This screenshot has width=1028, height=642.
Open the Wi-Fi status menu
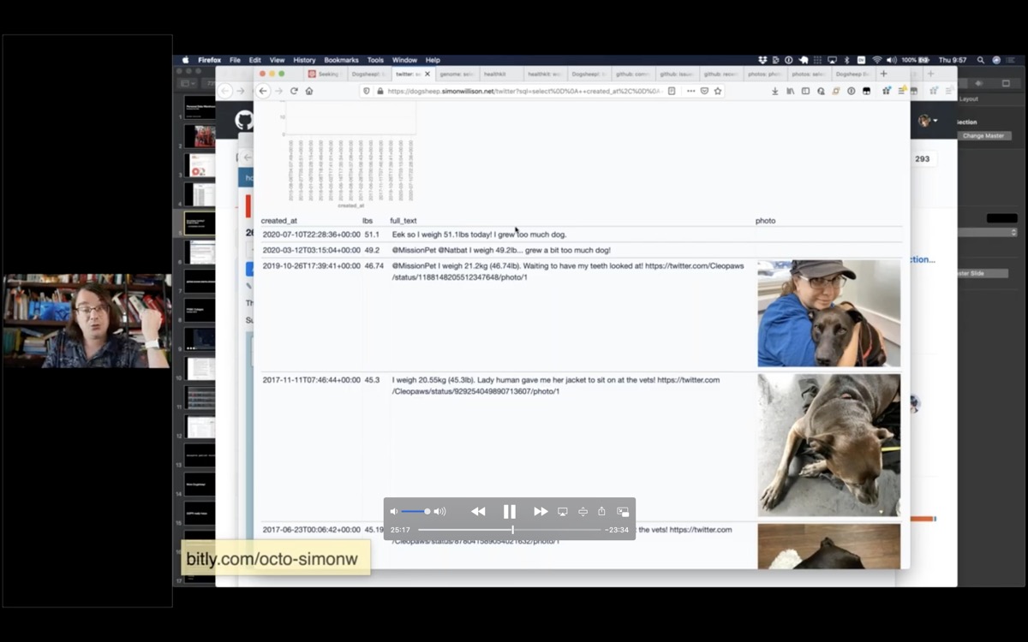pyautogui.click(x=876, y=60)
